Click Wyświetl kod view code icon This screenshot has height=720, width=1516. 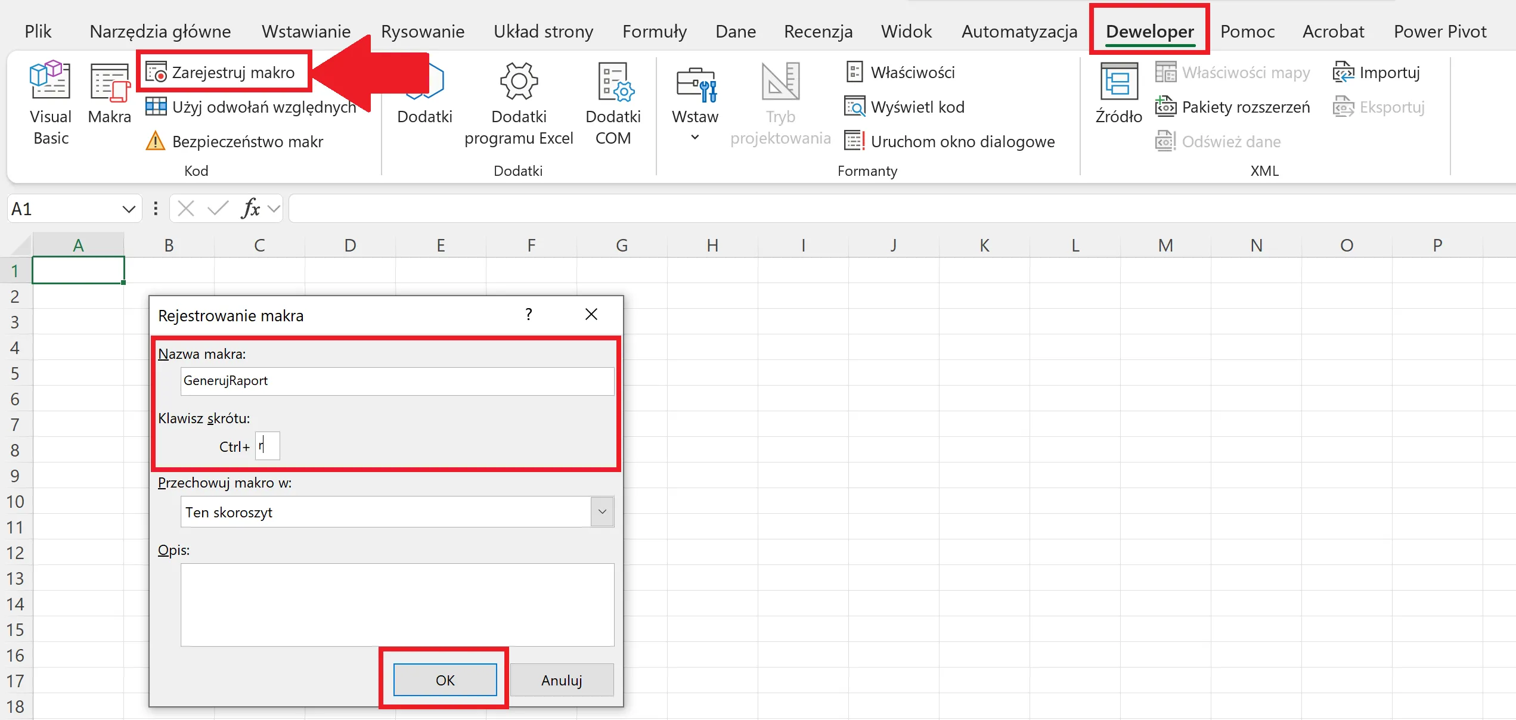pyautogui.click(x=854, y=107)
